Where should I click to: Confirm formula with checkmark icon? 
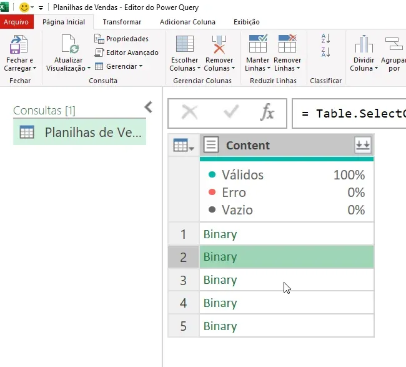(230, 112)
